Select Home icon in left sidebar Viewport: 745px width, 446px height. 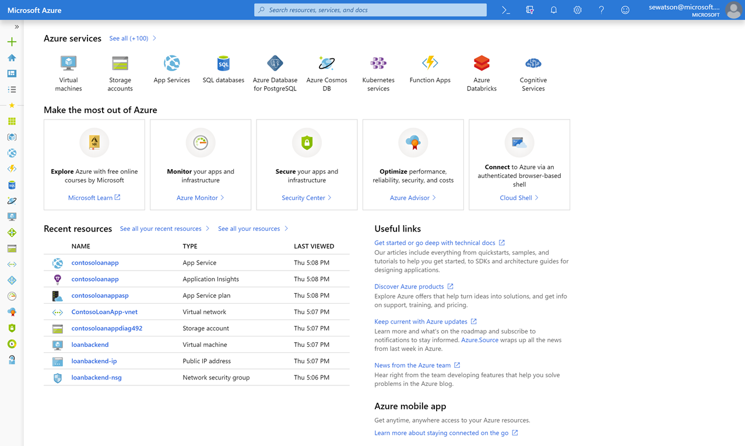[x=12, y=58]
